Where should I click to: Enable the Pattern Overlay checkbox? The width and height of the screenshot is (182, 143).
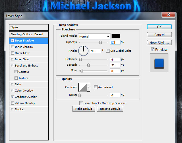tap(12, 103)
